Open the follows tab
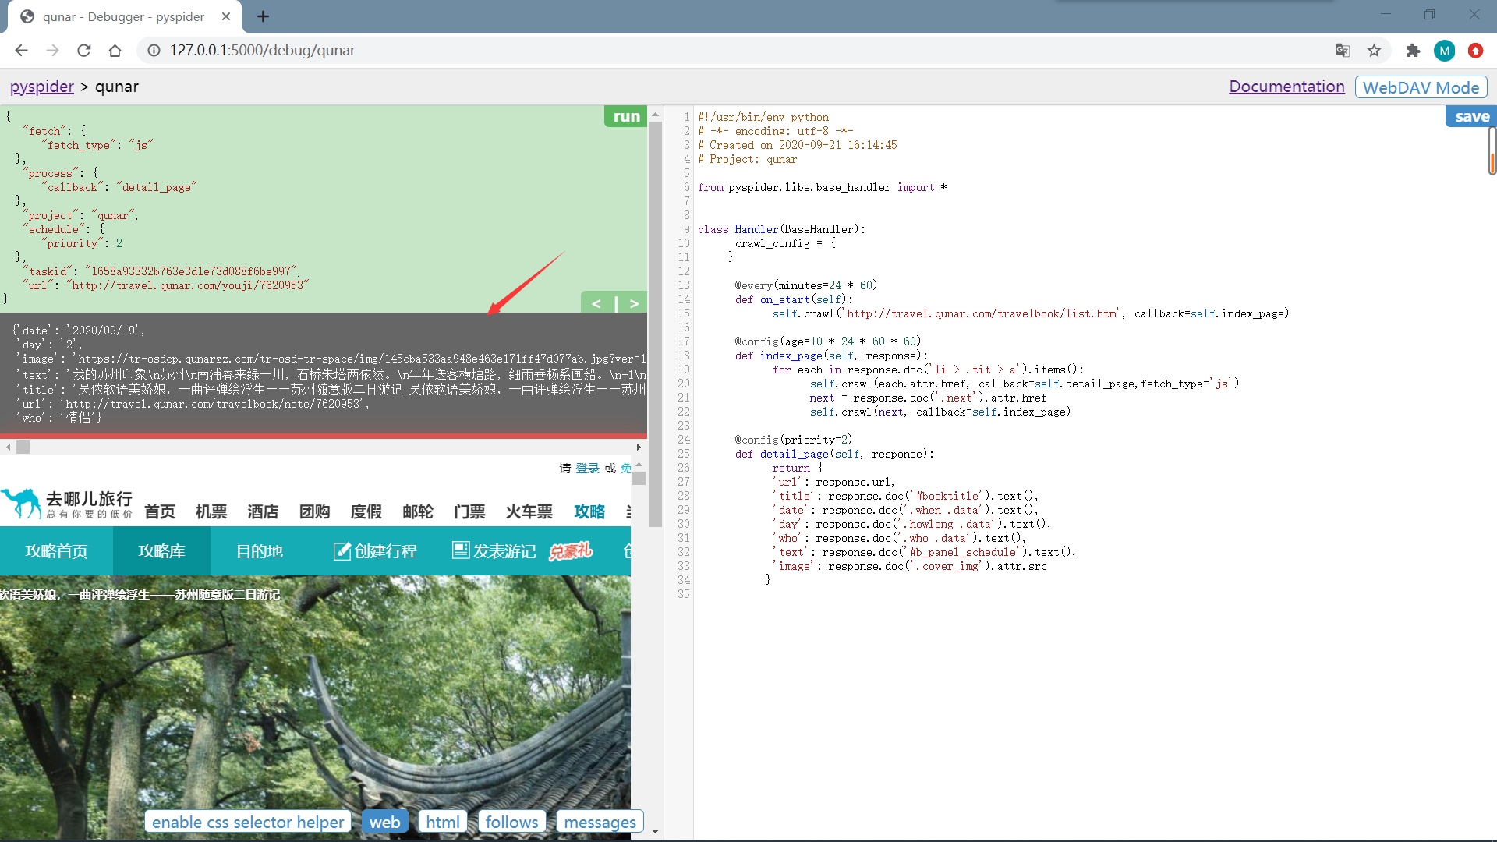 click(x=511, y=822)
